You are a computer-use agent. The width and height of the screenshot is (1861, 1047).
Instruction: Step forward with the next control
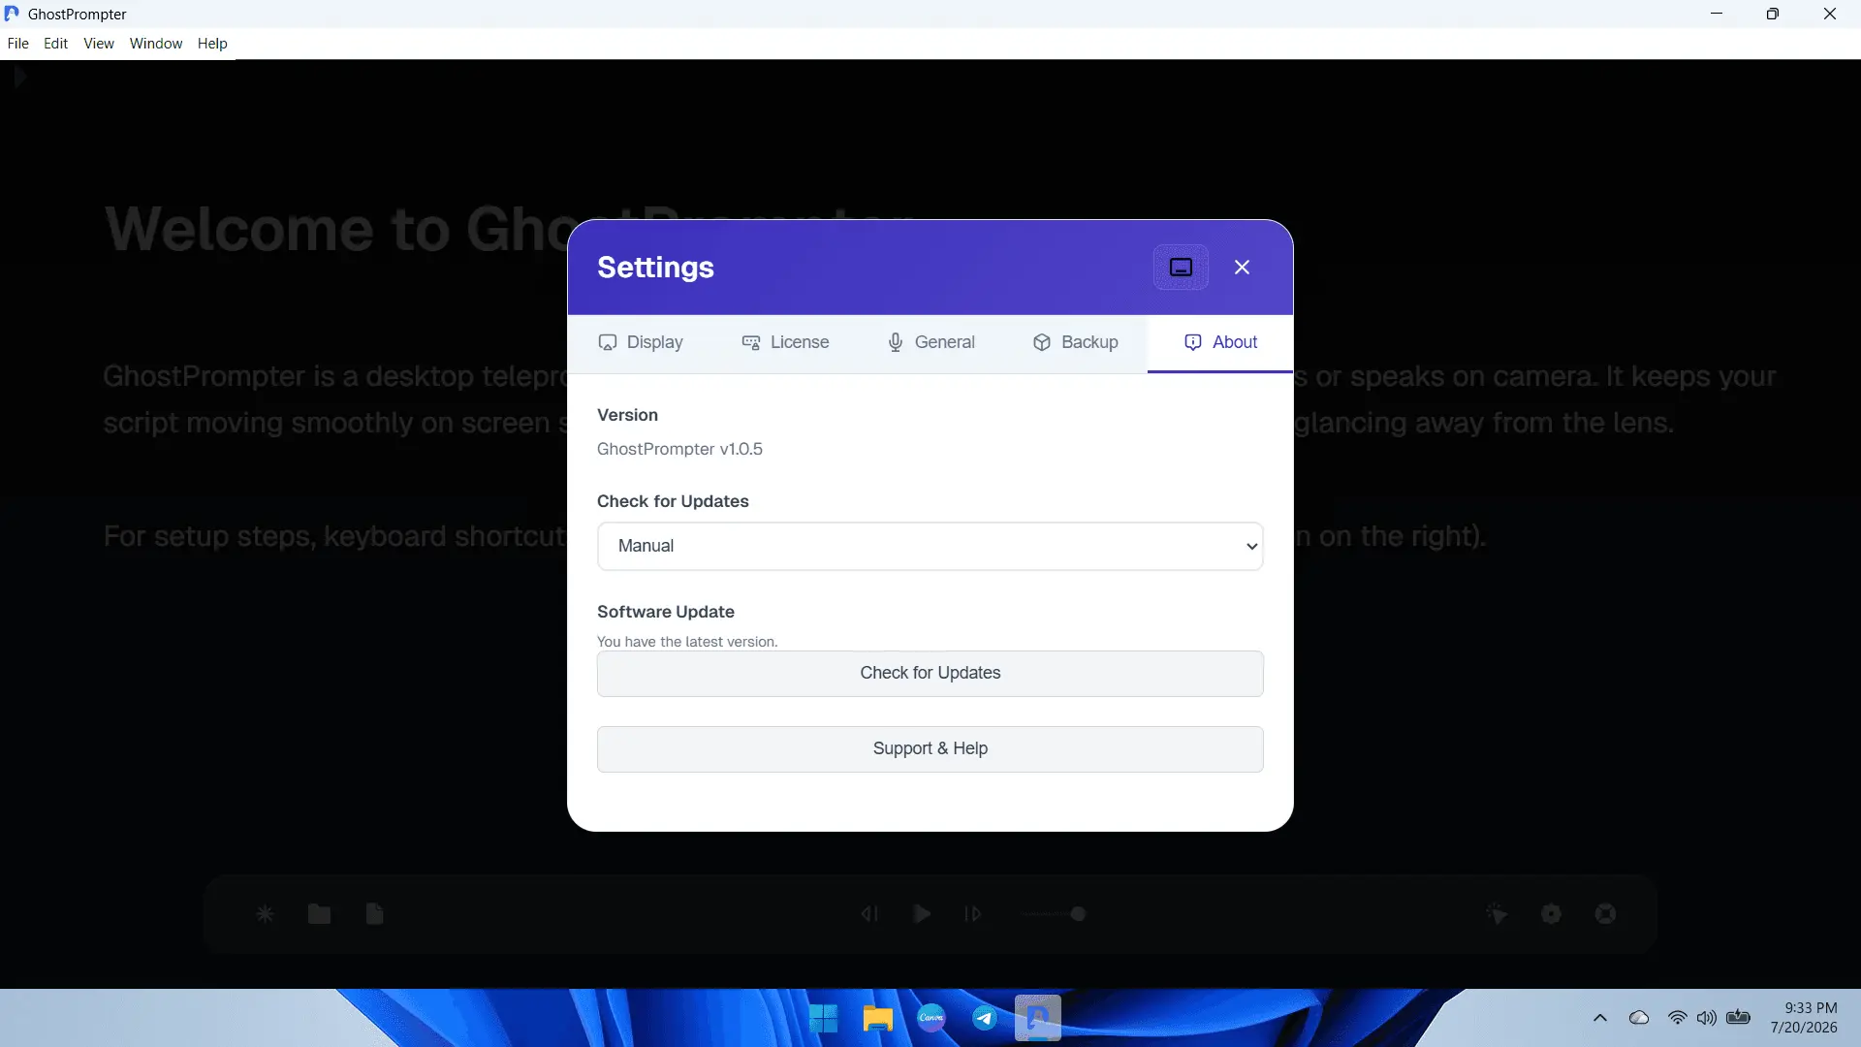pos(973,914)
